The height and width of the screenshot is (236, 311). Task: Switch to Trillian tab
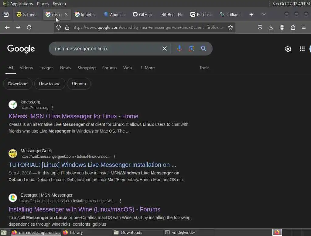tap(230, 15)
